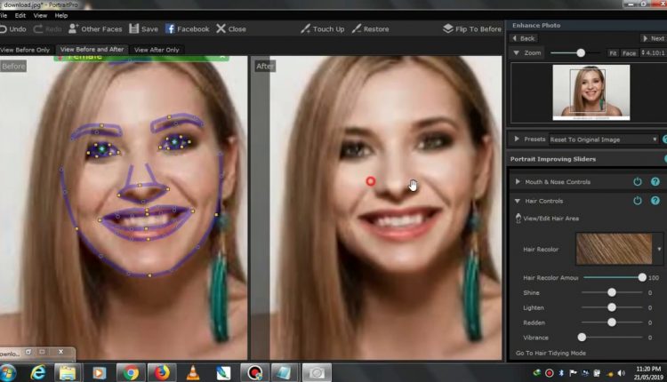667x382 pixels.
Task: Open the camera app on taskbar
Action: click(x=317, y=373)
